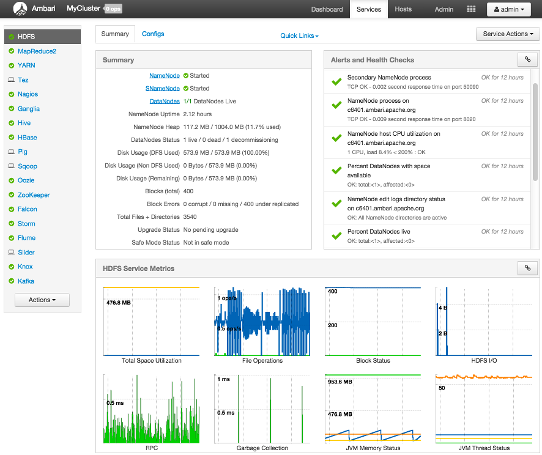Open the DataNodes link
Viewport: 542px width, 455px height.
point(165,102)
